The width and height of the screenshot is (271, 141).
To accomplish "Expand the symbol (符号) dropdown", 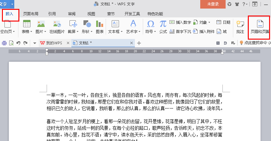I will (155, 32).
